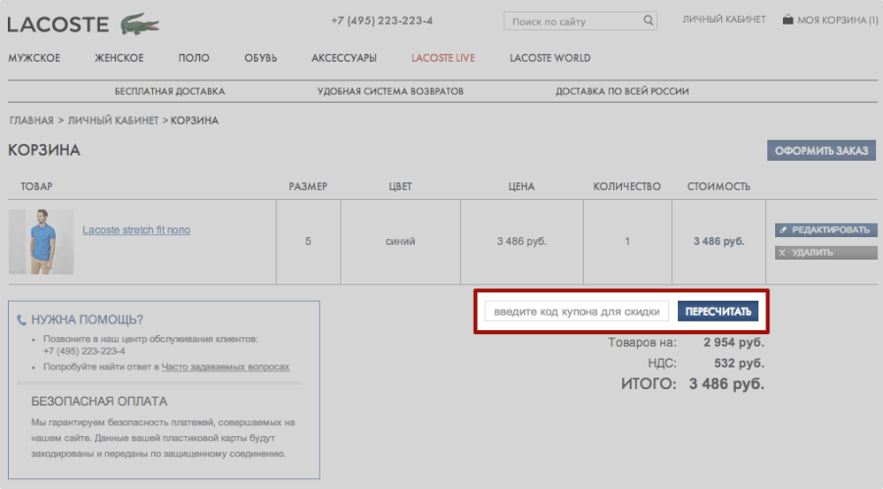Click the site search field
This screenshot has width=883, height=489.
(x=574, y=21)
